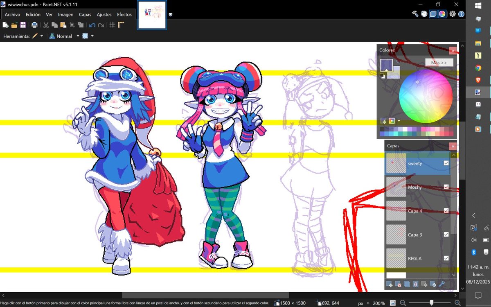Open layer properties with the wrench icon
The width and height of the screenshot is (491, 307).
(441, 284)
